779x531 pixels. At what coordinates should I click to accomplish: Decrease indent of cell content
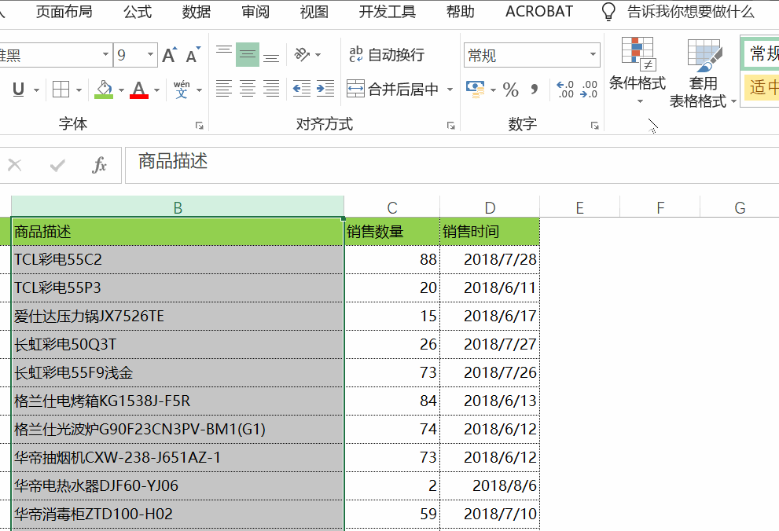tap(302, 90)
